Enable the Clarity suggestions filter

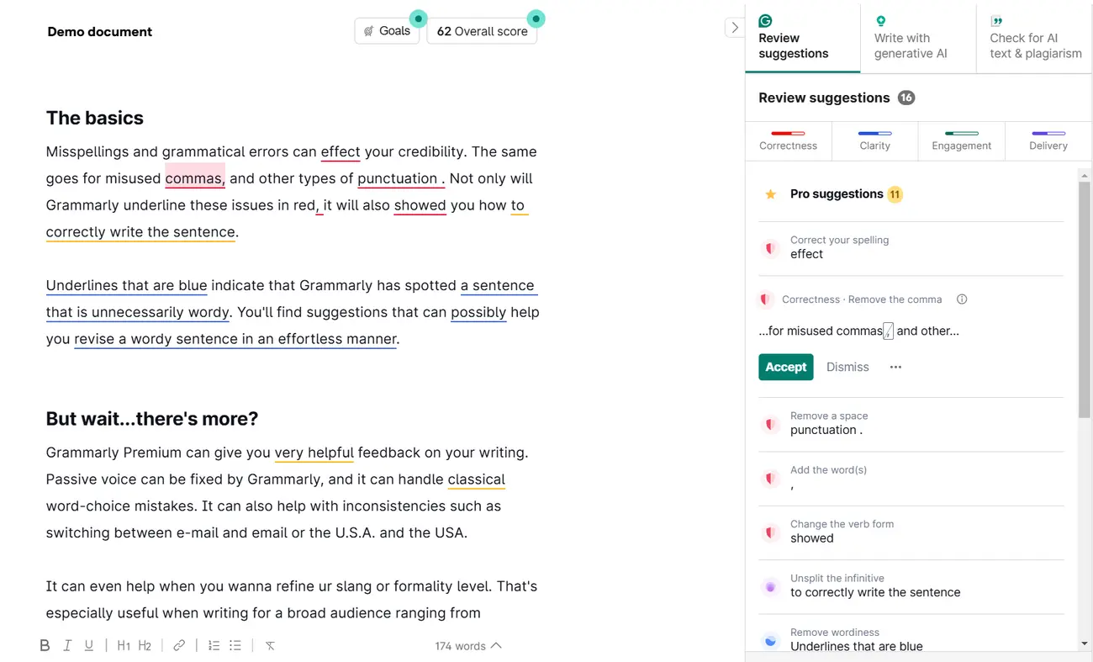coord(874,140)
